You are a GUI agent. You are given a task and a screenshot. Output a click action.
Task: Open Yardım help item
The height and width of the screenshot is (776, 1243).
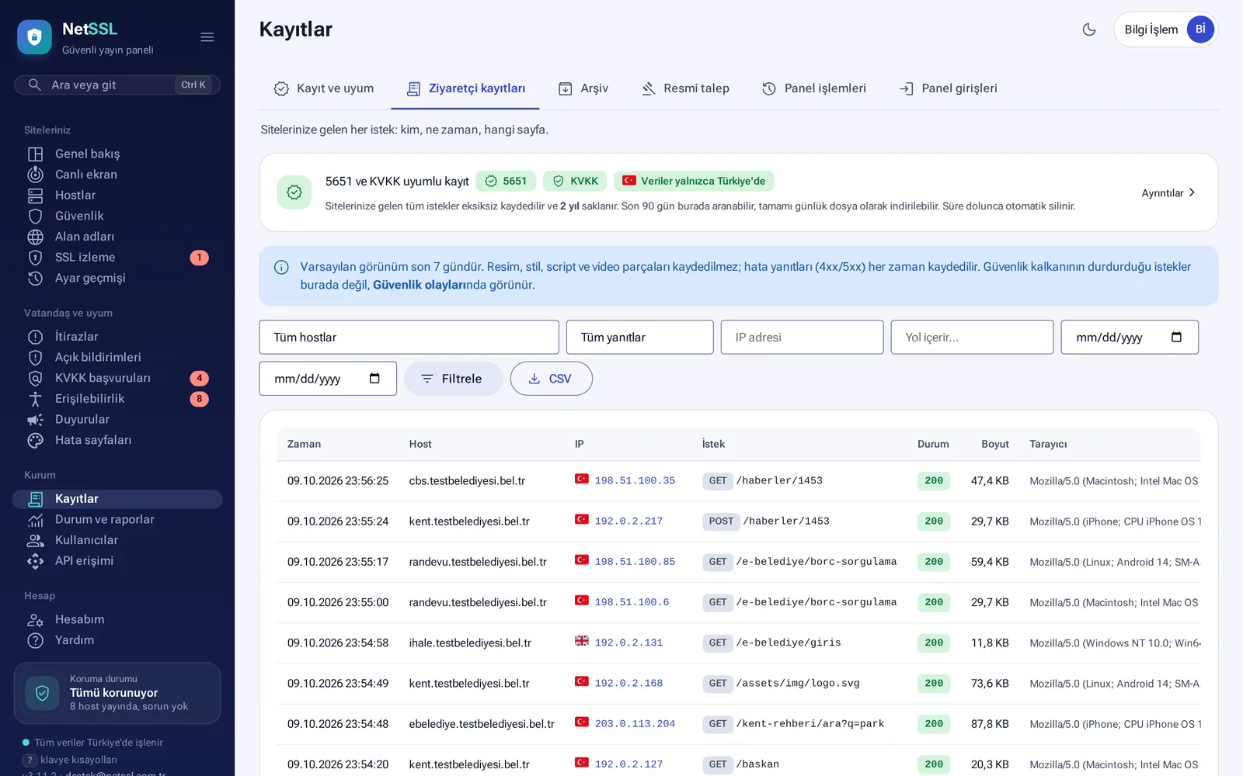[117, 640]
